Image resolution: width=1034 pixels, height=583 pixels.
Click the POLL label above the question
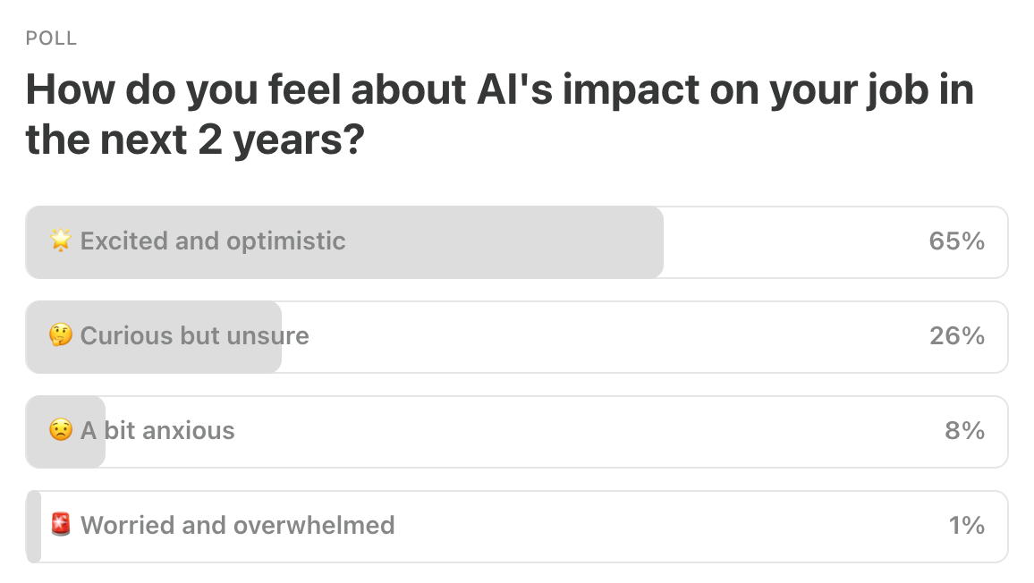point(50,38)
